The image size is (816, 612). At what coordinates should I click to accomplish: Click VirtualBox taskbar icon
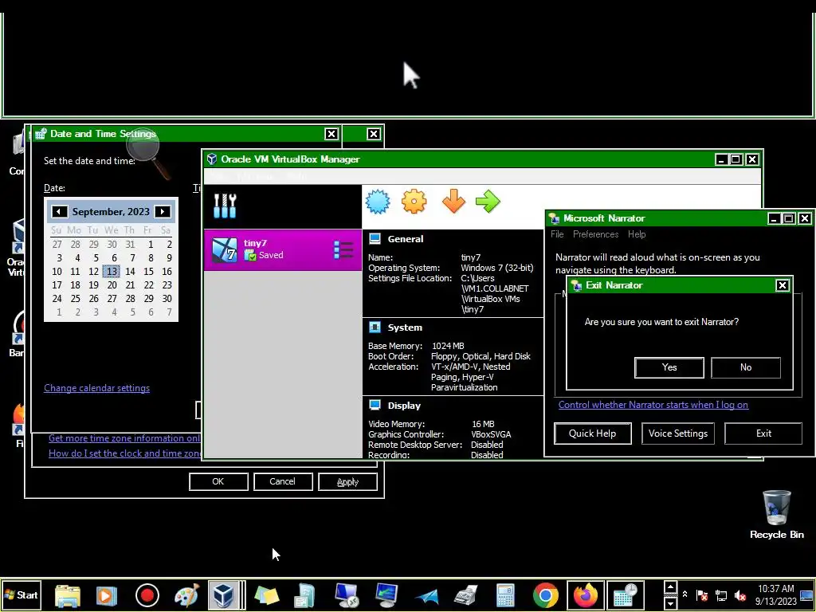click(x=224, y=595)
